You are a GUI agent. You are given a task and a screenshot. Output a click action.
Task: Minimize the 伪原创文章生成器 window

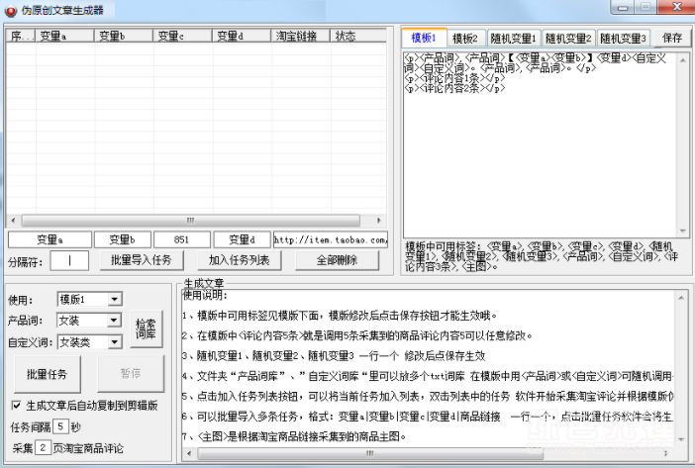click(624, 8)
